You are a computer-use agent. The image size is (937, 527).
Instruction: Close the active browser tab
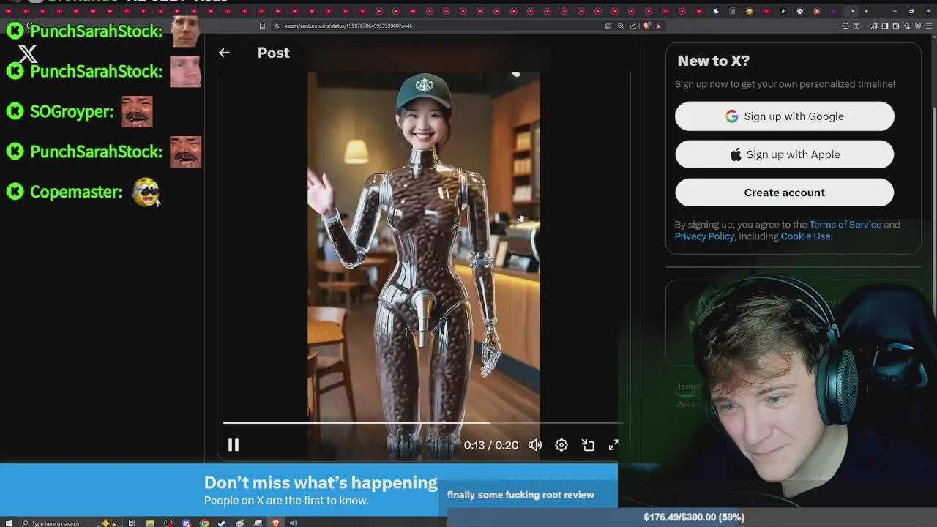click(853, 11)
